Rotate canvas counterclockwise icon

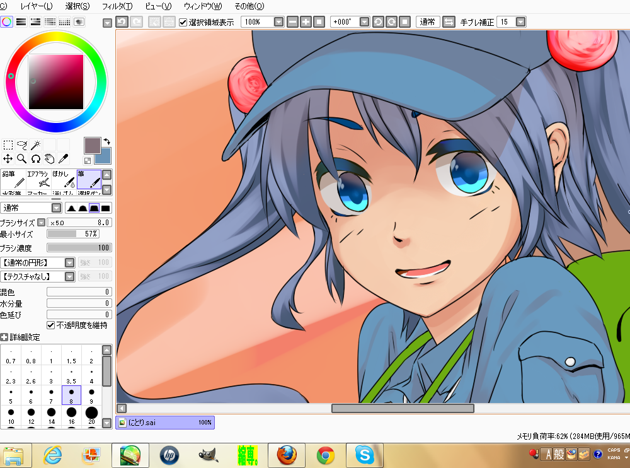click(378, 21)
